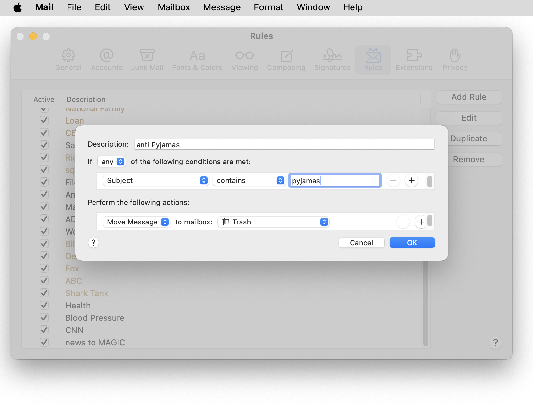Image resolution: width=533 pixels, height=410 pixels.
Task: Remove the Move Message action row
Action: [x=403, y=222]
